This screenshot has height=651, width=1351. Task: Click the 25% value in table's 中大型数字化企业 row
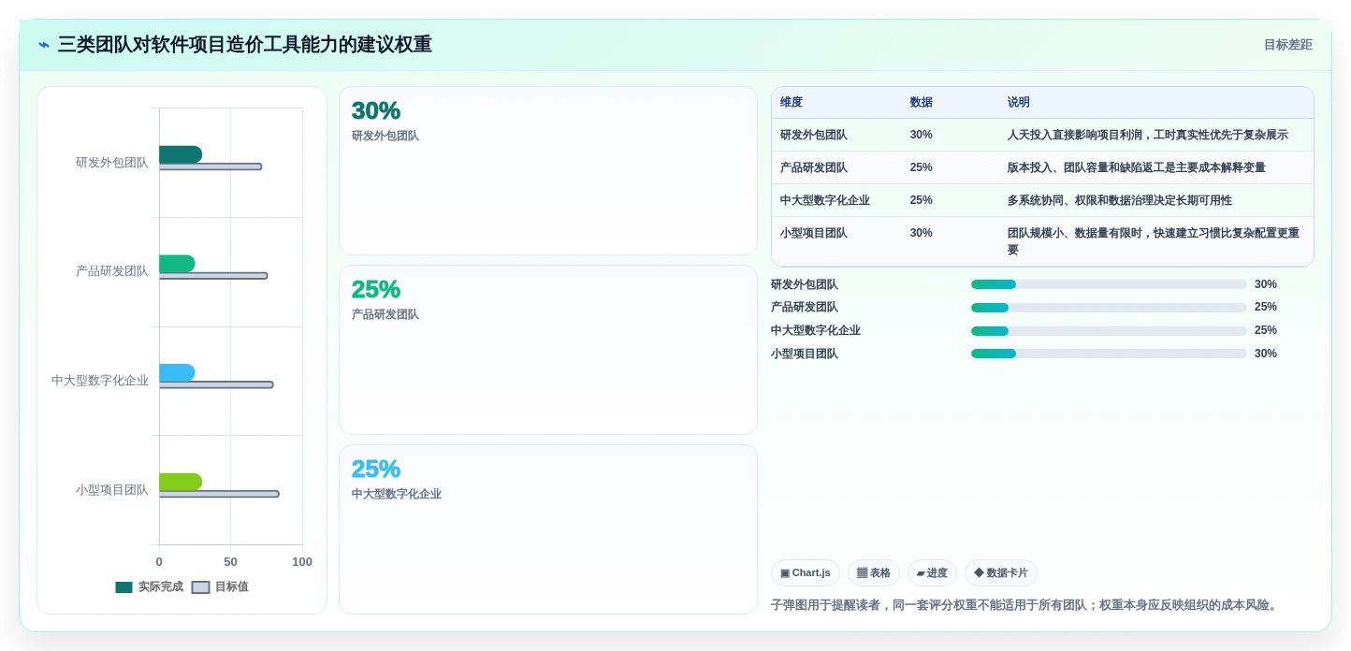(922, 200)
